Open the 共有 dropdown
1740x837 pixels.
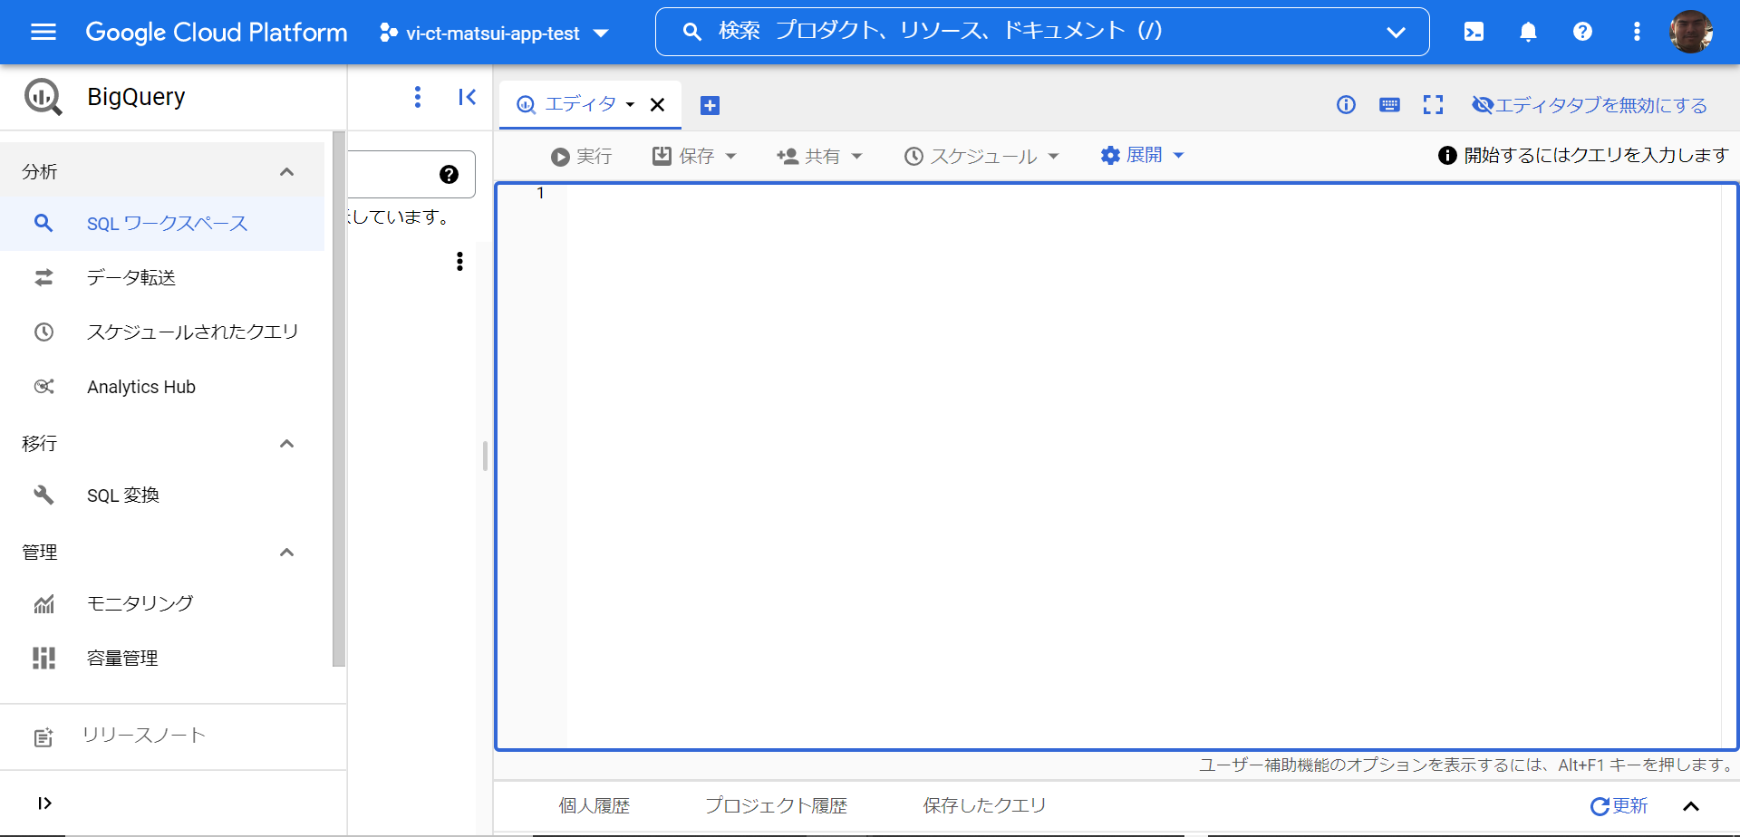click(819, 157)
